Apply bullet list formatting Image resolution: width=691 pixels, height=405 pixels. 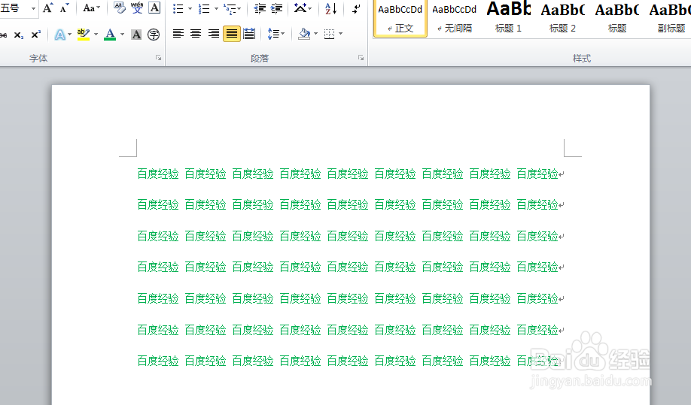click(178, 8)
